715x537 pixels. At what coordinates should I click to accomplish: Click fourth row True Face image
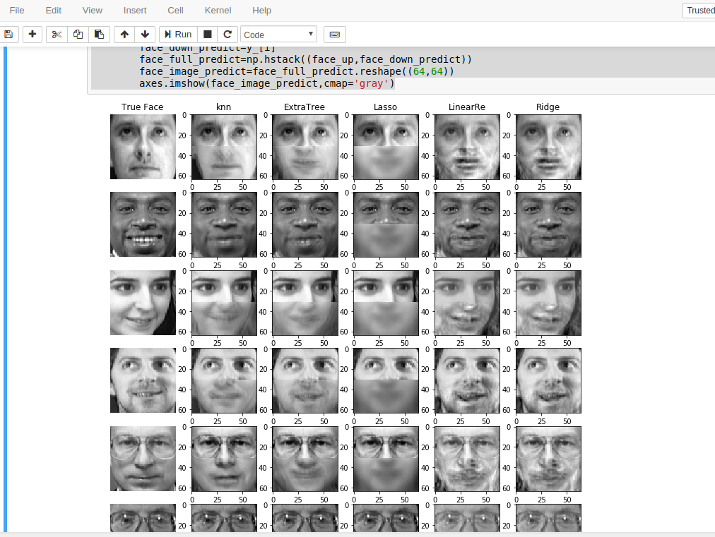click(143, 381)
